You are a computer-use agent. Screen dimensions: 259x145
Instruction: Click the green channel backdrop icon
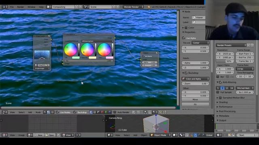tap(106, 112)
